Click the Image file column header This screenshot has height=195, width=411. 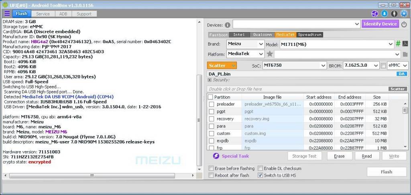pos(273,97)
